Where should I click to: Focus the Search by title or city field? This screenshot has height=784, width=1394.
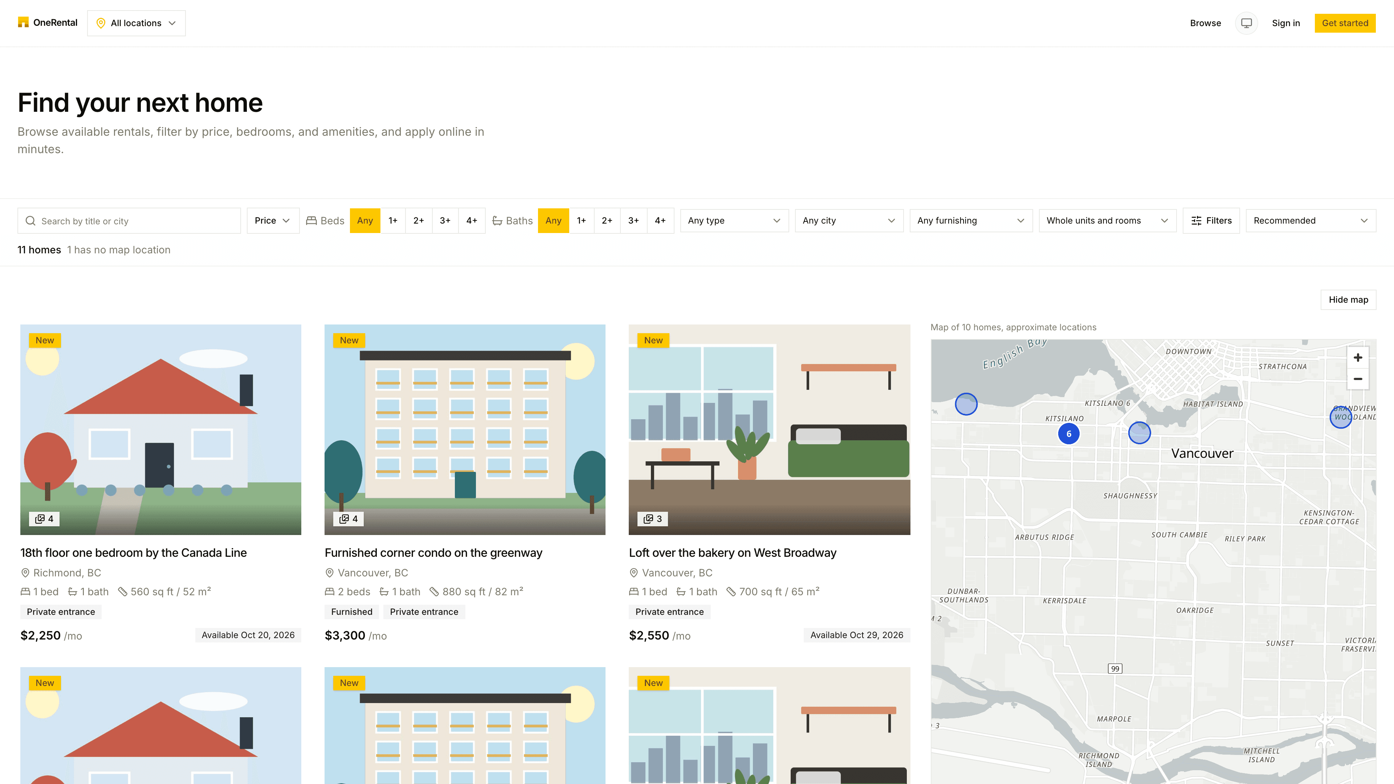[x=129, y=221]
